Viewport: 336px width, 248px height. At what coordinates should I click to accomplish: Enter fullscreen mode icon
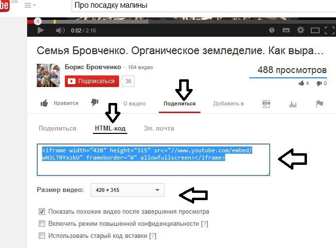coord(330,30)
